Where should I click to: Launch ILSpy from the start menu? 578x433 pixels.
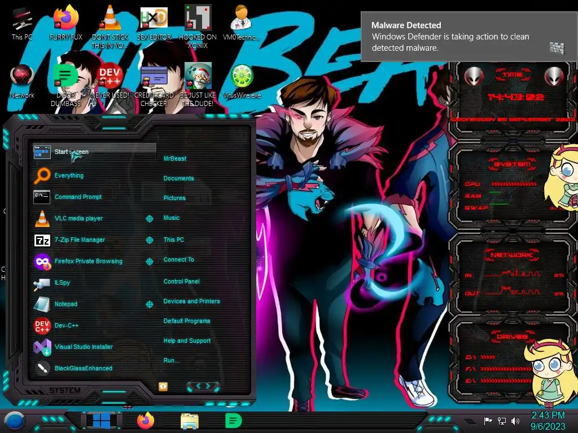pyautogui.click(x=94, y=283)
